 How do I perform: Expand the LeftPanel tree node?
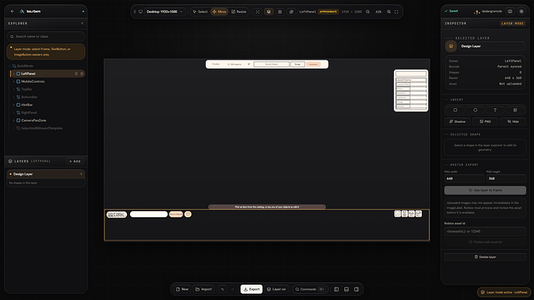14,73
